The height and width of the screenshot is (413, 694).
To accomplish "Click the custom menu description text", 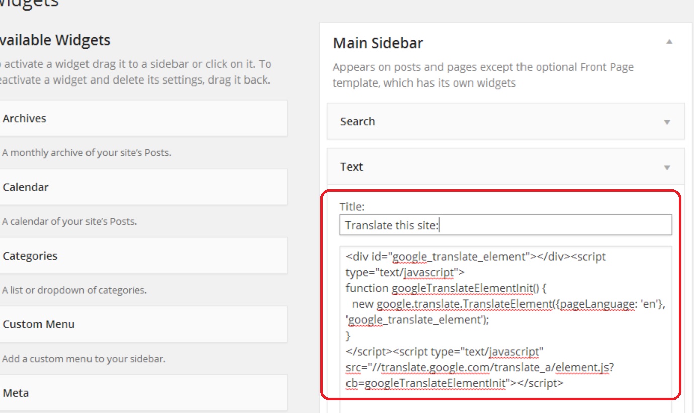I will coord(83,359).
